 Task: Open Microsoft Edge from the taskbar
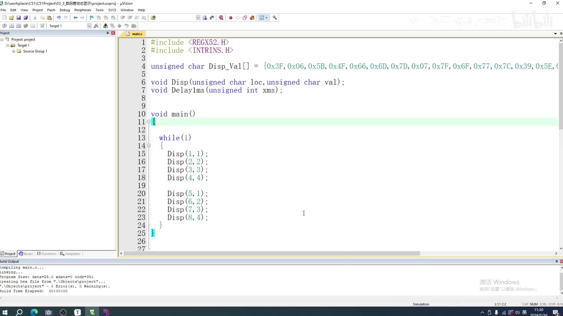(x=34, y=312)
